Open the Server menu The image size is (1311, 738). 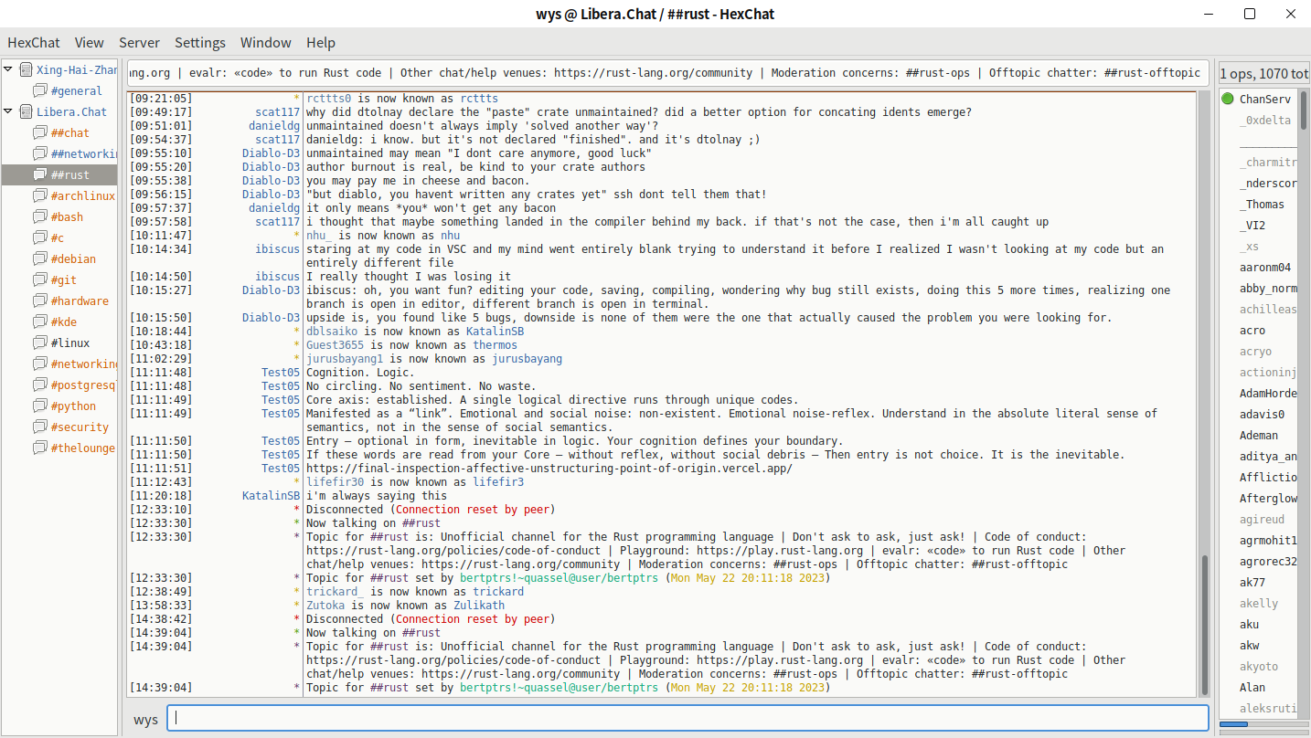click(139, 42)
